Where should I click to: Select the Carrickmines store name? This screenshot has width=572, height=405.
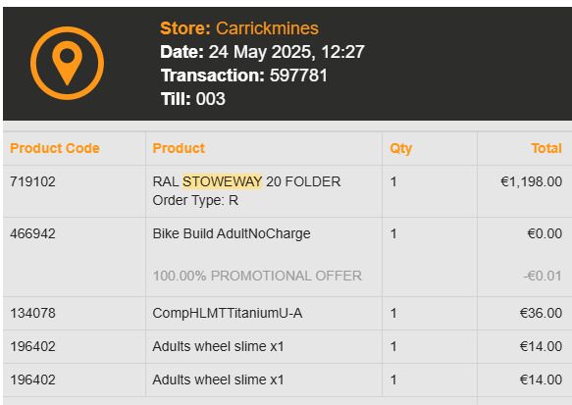[267, 28]
